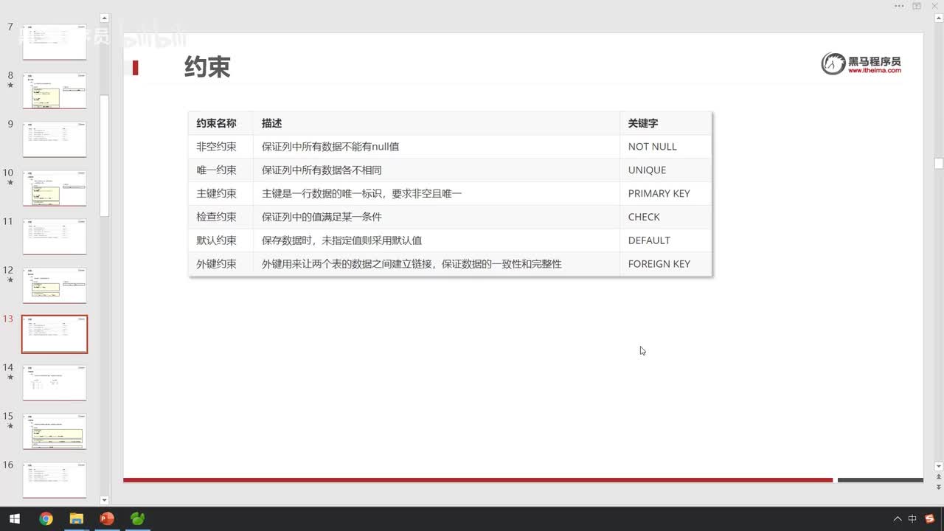Close the PowerPoint window

pyautogui.click(x=935, y=6)
